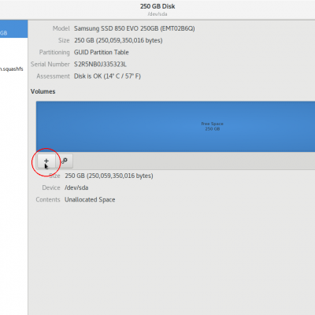Click the GUID Partition Table value
The width and height of the screenshot is (315, 315).
(x=102, y=52)
